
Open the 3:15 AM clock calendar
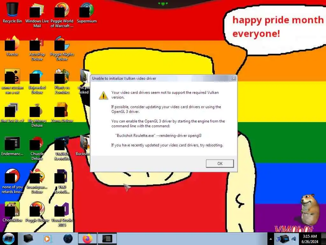310,239
